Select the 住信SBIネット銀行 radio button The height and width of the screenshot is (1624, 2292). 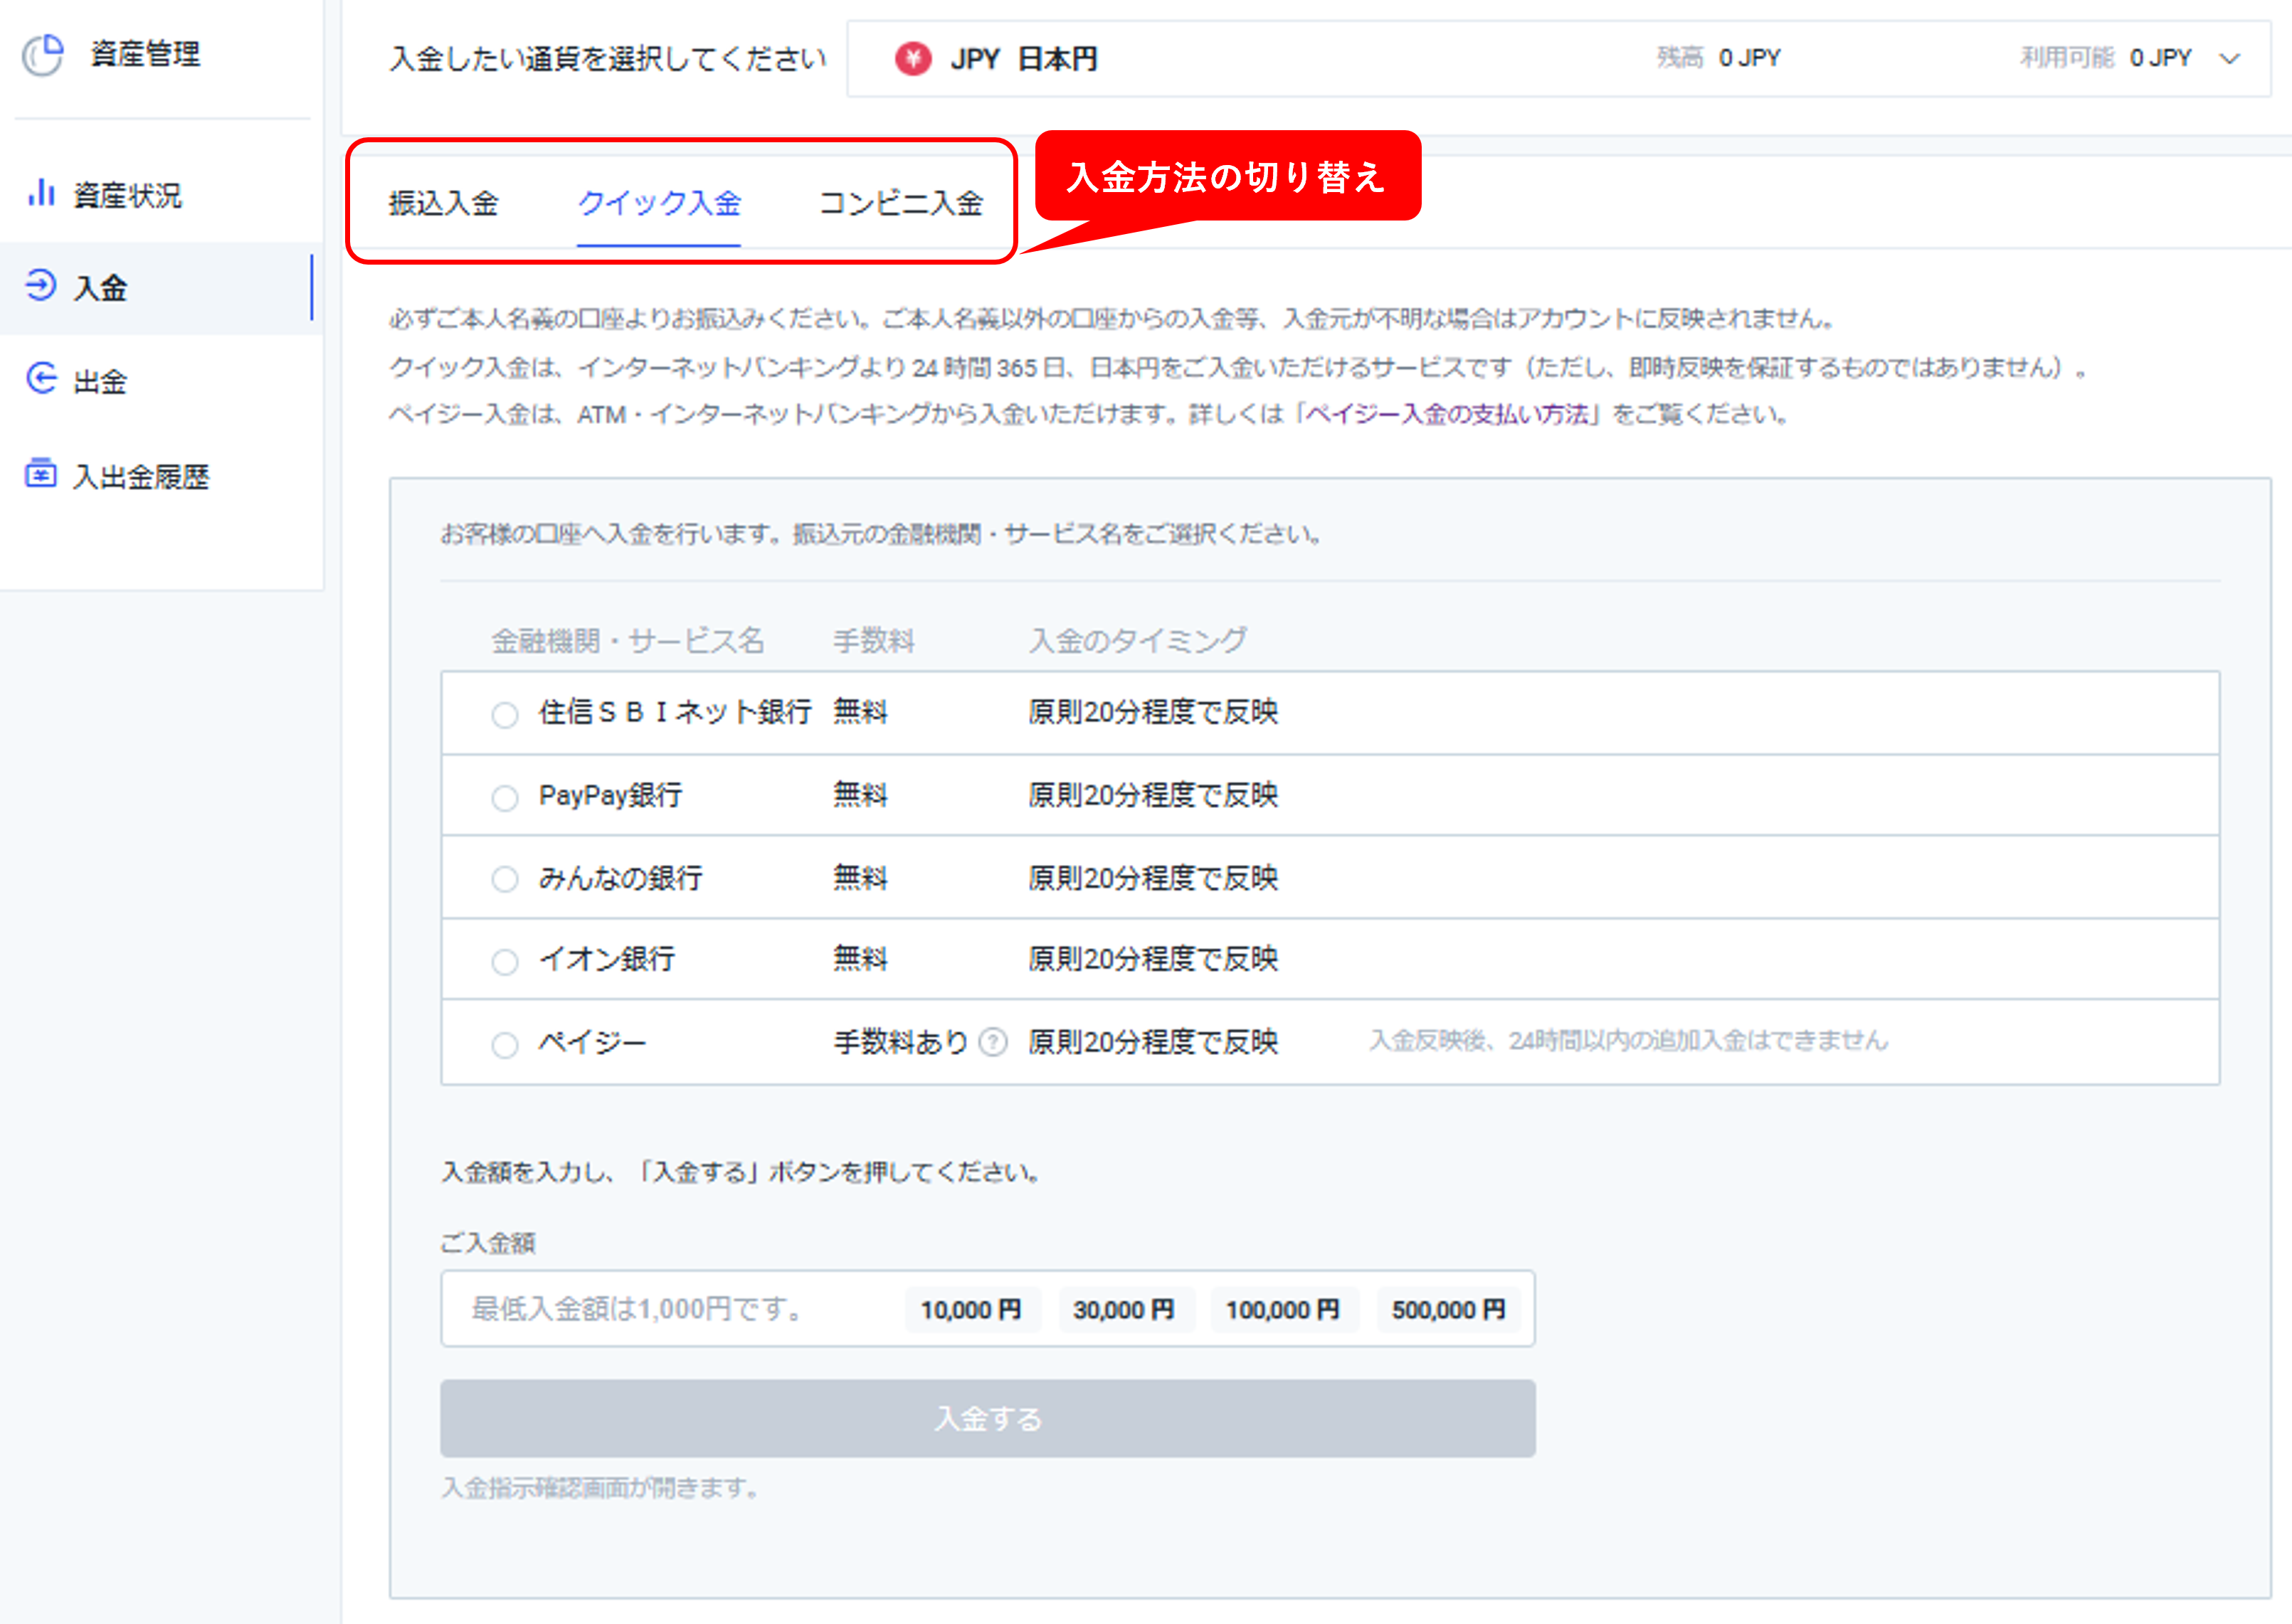505,715
